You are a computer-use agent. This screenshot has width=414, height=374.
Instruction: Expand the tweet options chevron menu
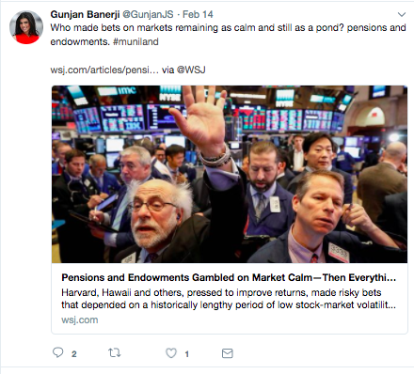point(402,14)
